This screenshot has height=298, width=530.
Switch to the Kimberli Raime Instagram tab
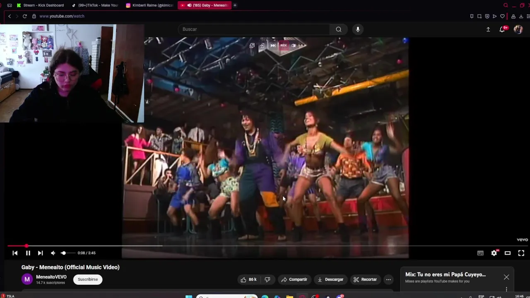(149, 5)
